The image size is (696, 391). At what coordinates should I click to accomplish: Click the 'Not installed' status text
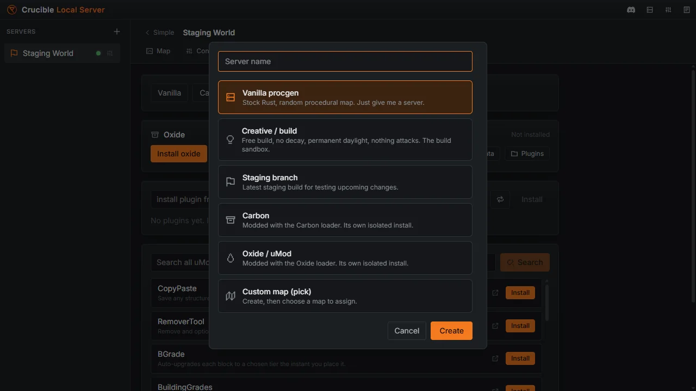coord(530,135)
